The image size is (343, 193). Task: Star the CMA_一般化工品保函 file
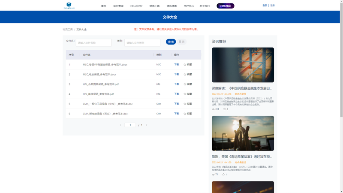click(x=185, y=104)
